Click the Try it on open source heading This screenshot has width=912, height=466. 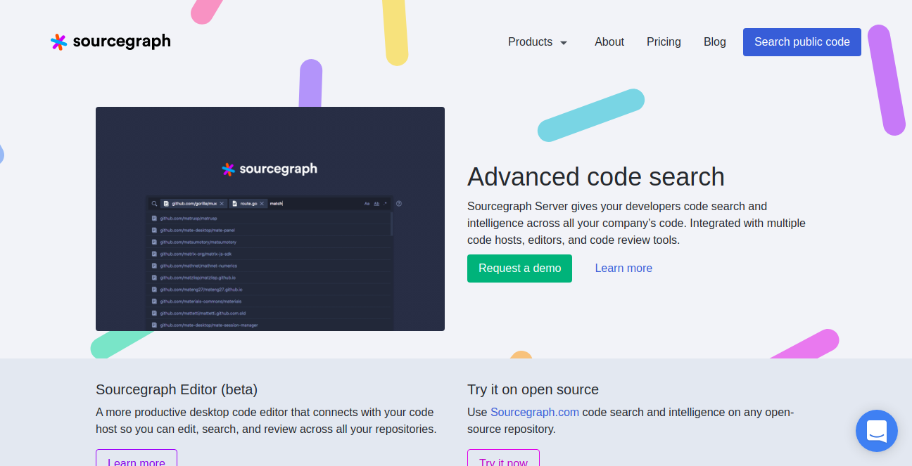[x=533, y=389]
